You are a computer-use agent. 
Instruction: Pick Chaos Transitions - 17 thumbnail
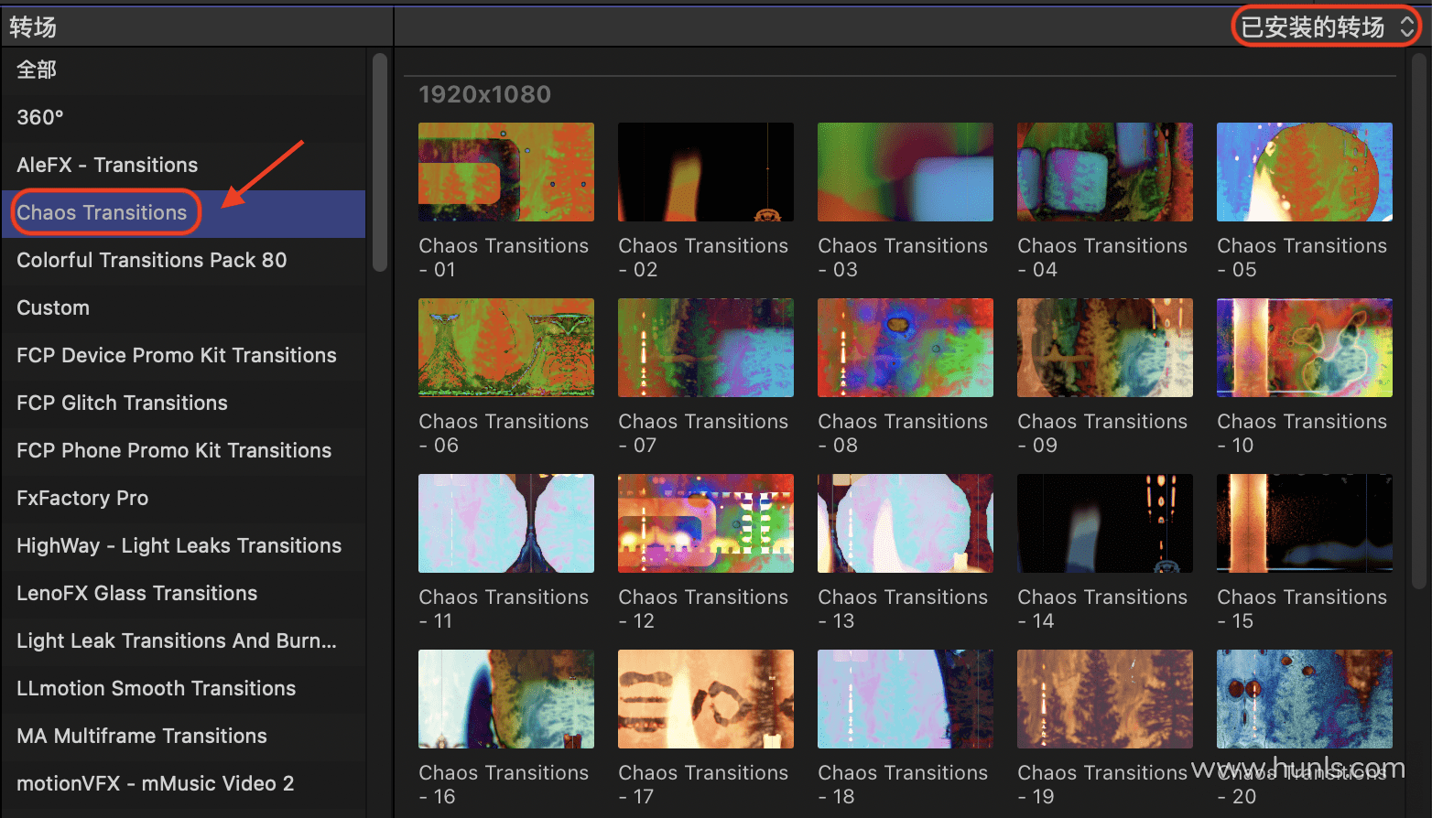(705, 699)
